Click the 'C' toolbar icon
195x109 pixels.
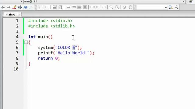coord(130,7)
